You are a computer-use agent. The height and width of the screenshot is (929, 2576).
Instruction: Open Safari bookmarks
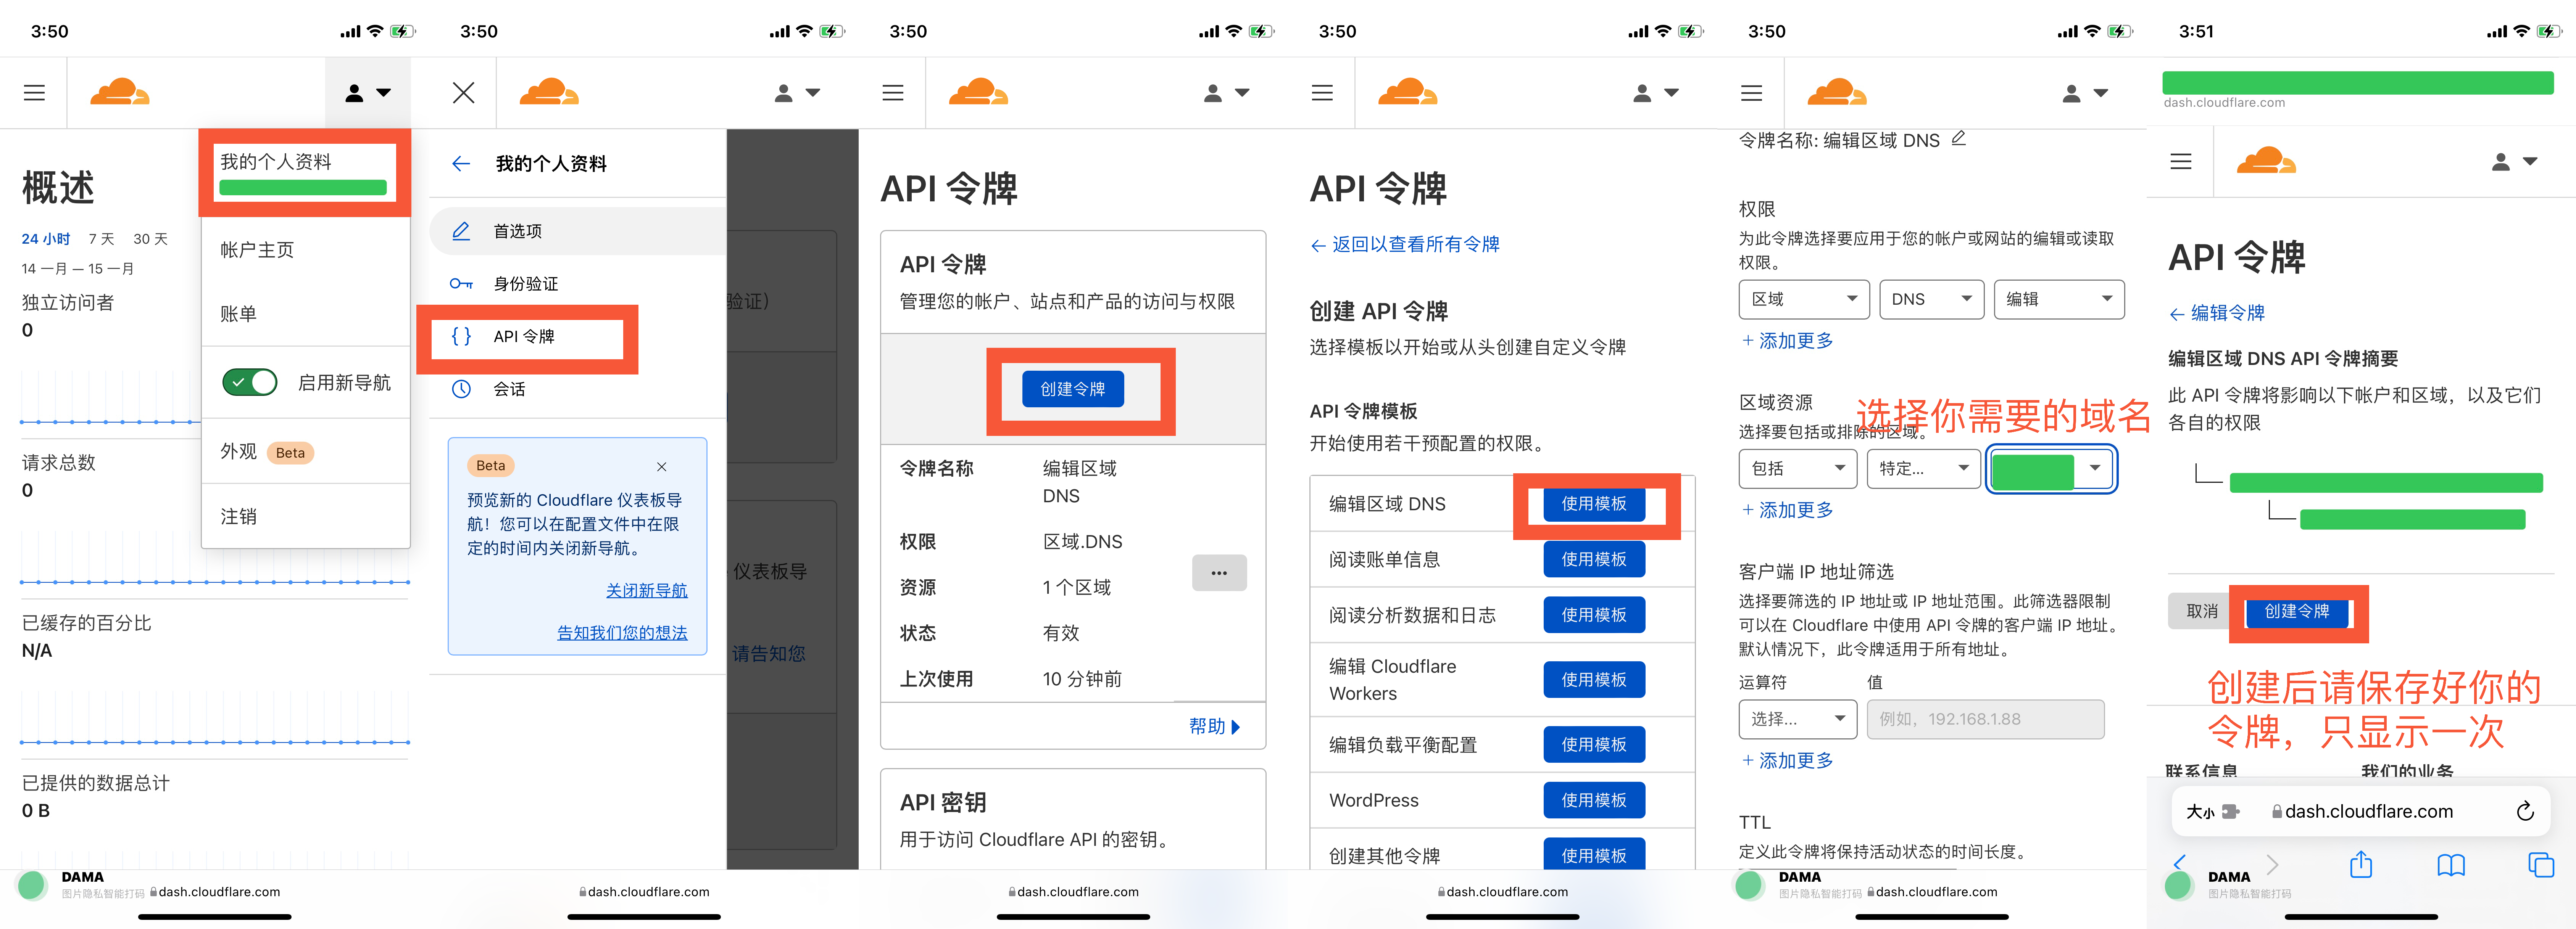pos(2451,865)
